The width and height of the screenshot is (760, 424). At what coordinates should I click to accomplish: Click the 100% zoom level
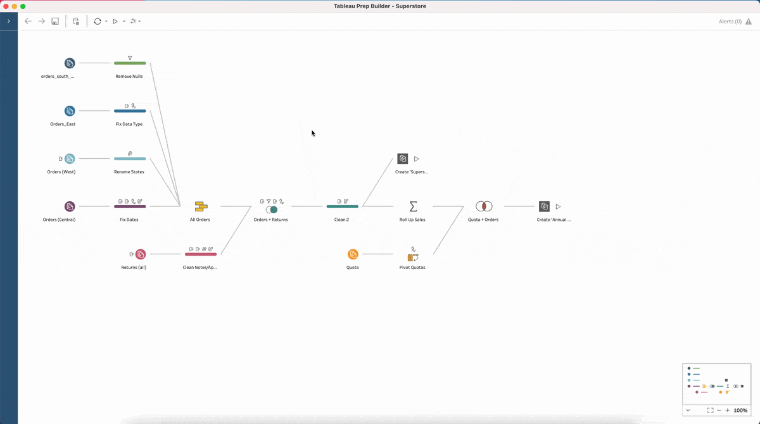pos(740,411)
